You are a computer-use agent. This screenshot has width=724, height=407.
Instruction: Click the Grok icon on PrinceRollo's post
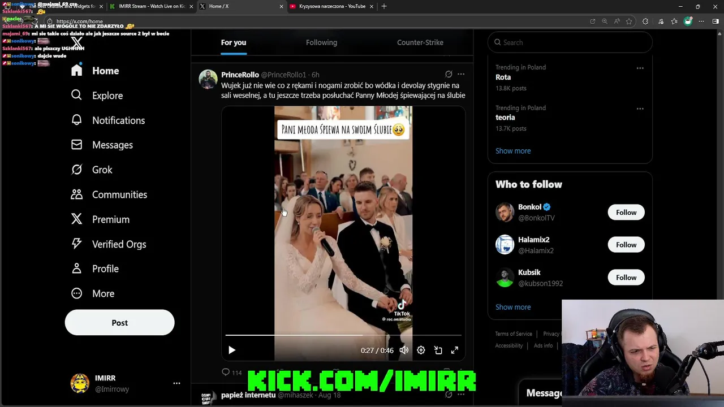pos(449,74)
